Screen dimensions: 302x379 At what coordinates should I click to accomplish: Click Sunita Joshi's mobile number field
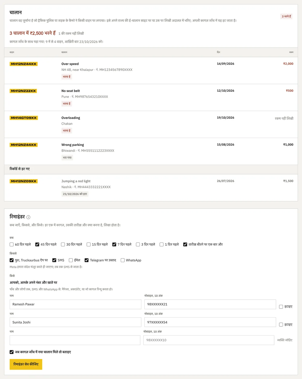tap(210, 322)
